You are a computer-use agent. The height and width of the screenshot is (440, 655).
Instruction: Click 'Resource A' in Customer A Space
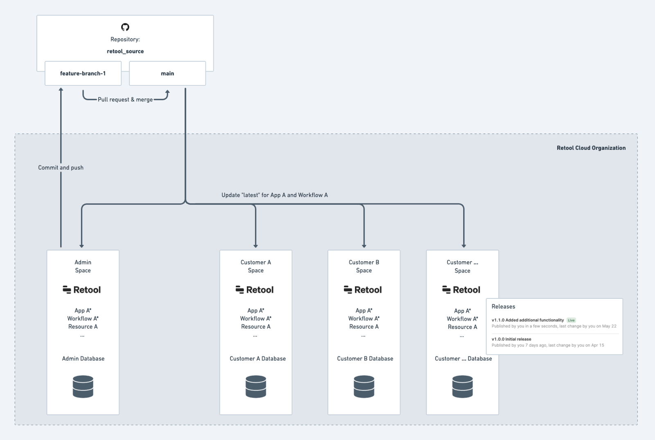click(x=256, y=327)
